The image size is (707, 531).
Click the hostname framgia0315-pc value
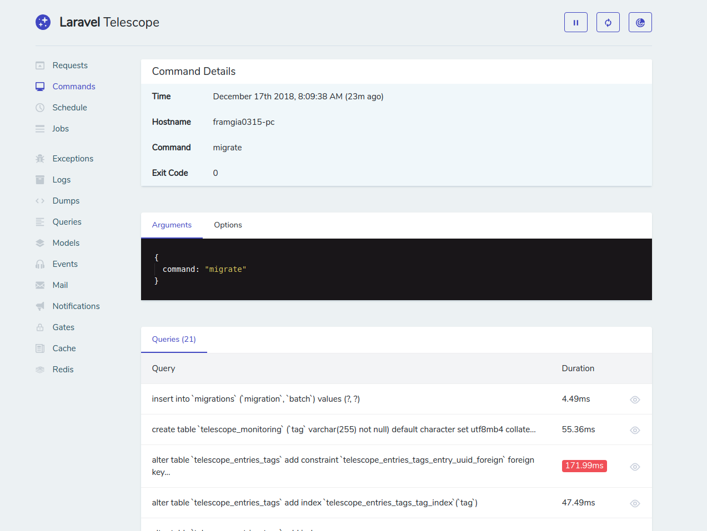tap(244, 122)
